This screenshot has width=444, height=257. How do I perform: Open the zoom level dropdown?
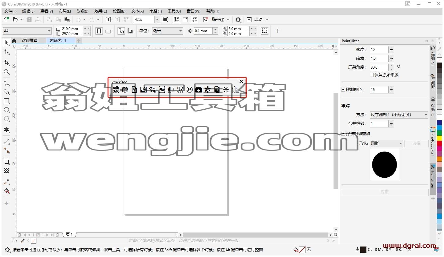pos(157,20)
